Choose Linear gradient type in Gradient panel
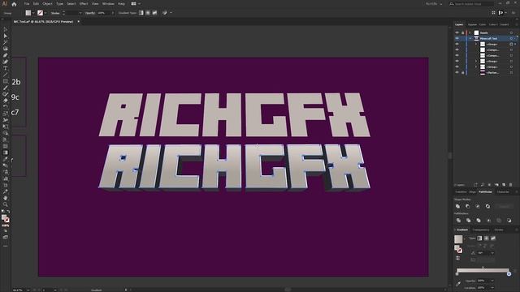This screenshot has width=520, height=292. (479, 238)
